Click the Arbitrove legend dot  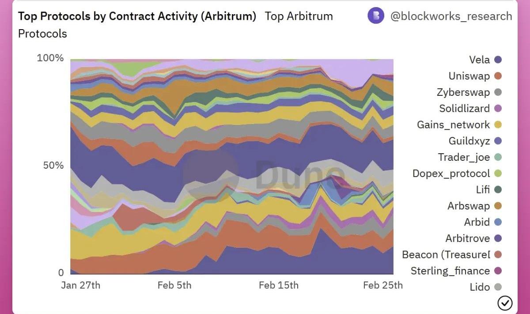[x=498, y=238]
